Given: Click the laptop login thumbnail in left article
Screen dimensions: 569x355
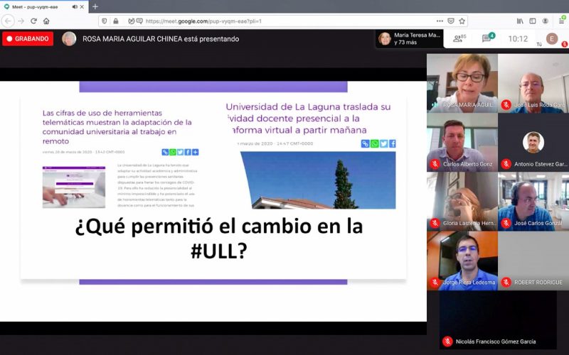Looking at the screenshot, I should [74, 187].
